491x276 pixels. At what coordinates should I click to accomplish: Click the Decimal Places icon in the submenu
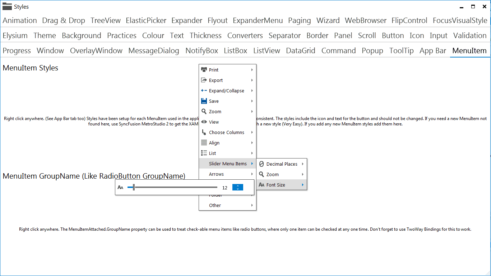pos(262,164)
